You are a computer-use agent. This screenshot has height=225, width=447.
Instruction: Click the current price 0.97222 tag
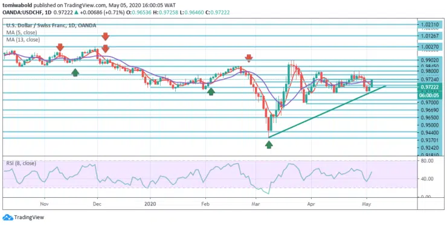tap(429, 87)
